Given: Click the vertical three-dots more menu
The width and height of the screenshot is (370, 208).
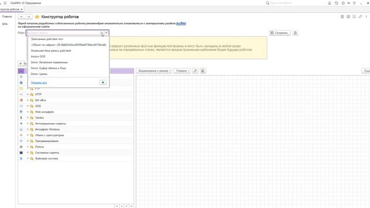Looking at the screenshot, I should click(366, 17).
